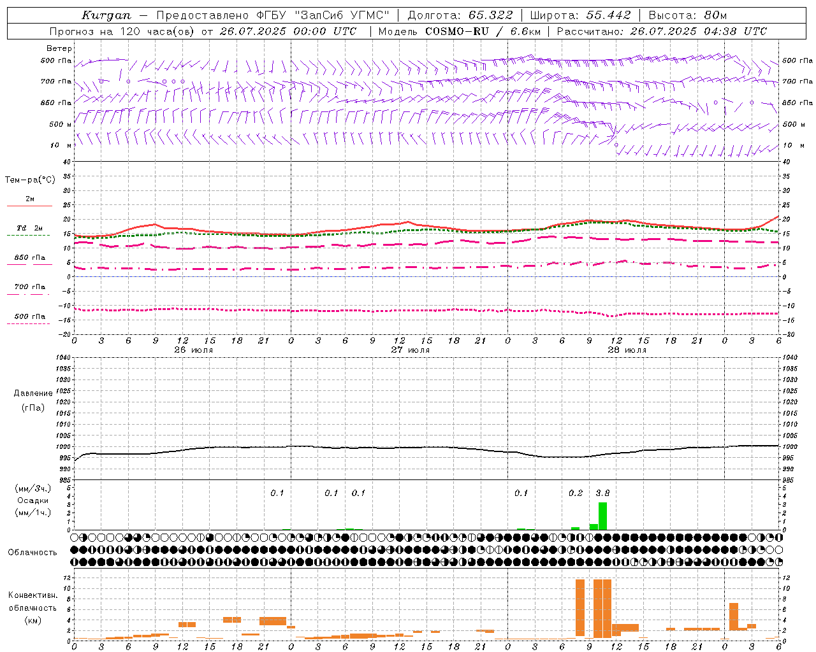Click the dotted '500 гПа' temperature legend line
The width and height of the screenshot is (816, 652).
point(29,323)
